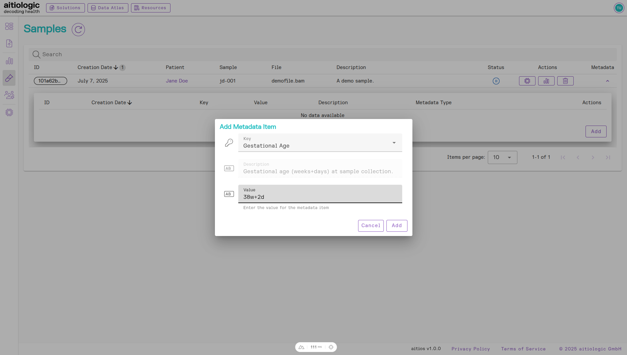Image resolution: width=627 pixels, height=355 pixels.
Task: Open the Key dropdown in the dialog
Action: 394,143
